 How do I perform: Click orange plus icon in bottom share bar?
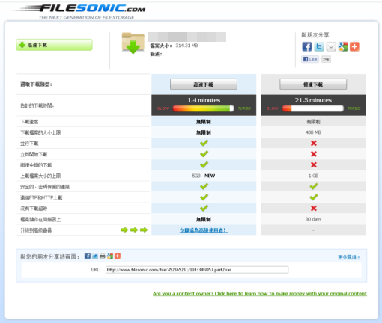(118, 256)
